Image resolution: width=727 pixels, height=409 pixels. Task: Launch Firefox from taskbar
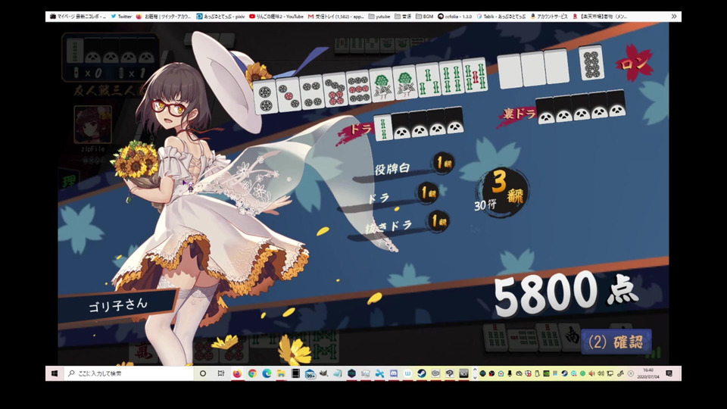[x=237, y=373]
